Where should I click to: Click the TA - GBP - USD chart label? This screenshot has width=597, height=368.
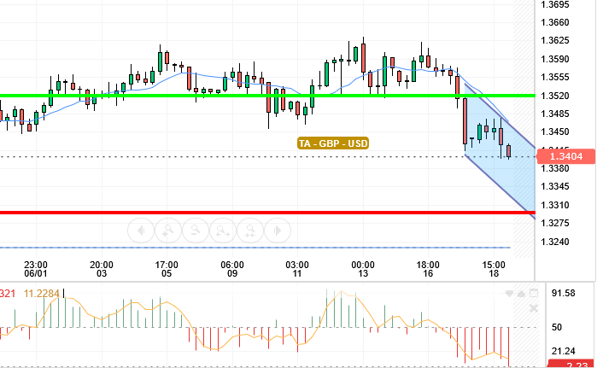(x=333, y=143)
